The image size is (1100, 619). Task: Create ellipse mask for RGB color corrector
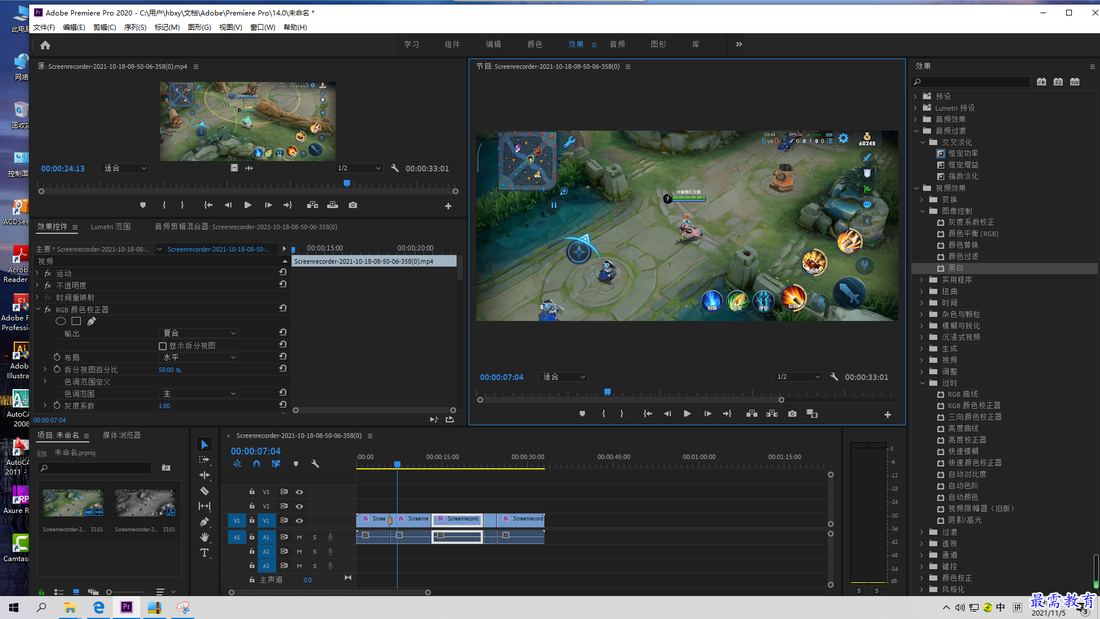coord(61,322)
